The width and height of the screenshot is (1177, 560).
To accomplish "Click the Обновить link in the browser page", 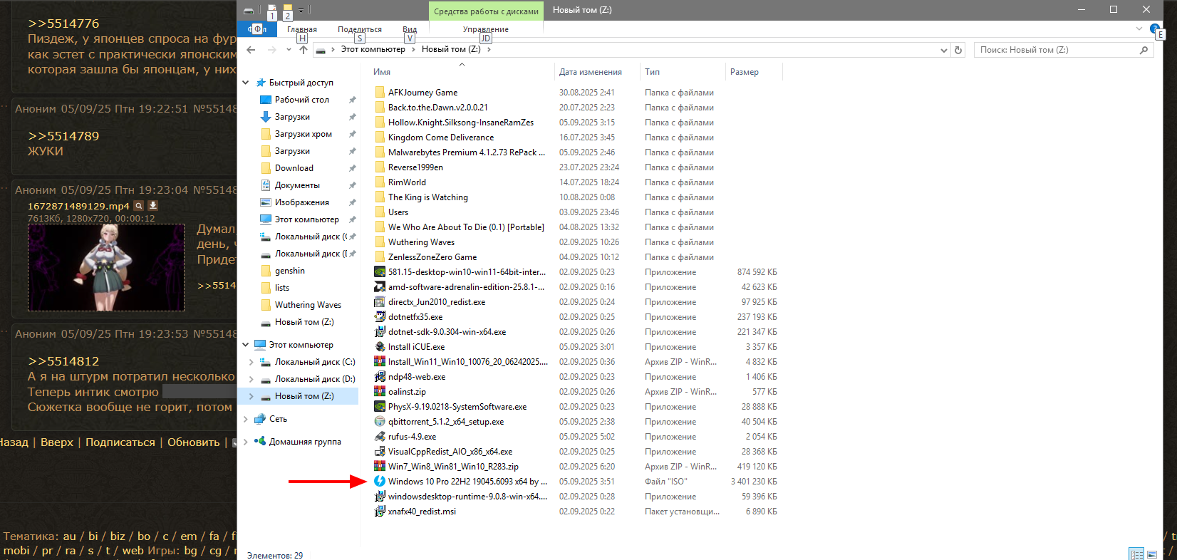I will [x=194, y=442].
